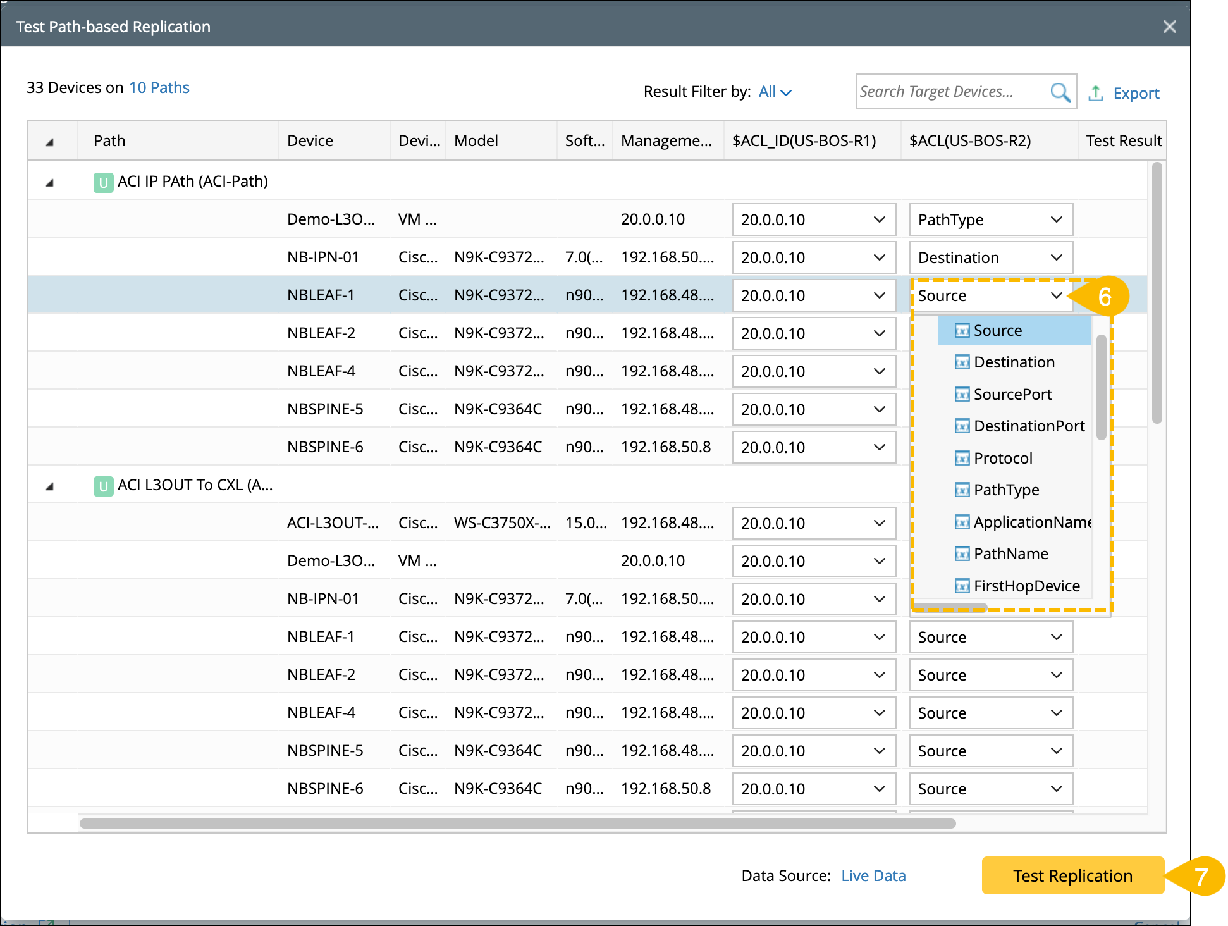
Task: Click the search magnifier icon
Action: pyautogui.click(x=1060, y=92)
